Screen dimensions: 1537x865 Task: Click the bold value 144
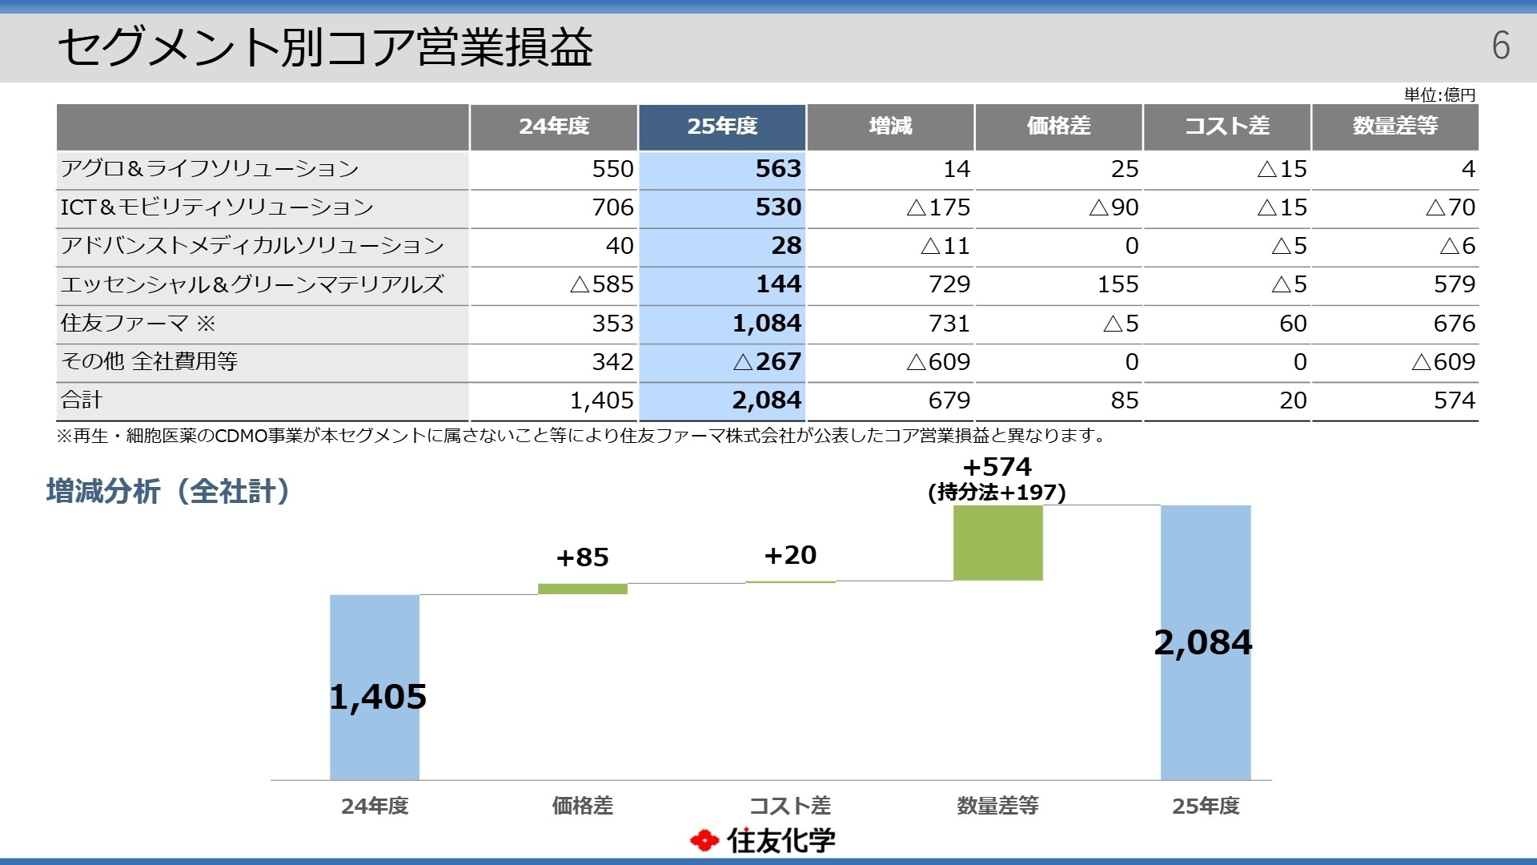(x=778, y=284)
